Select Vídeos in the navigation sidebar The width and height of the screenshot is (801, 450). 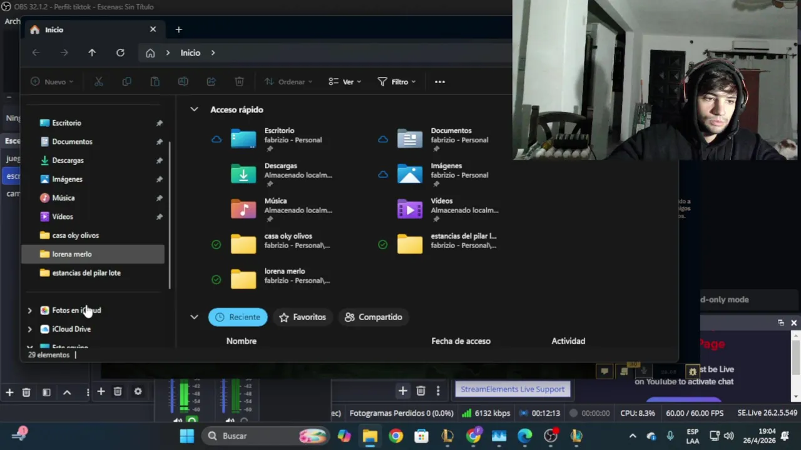point(93,217)
